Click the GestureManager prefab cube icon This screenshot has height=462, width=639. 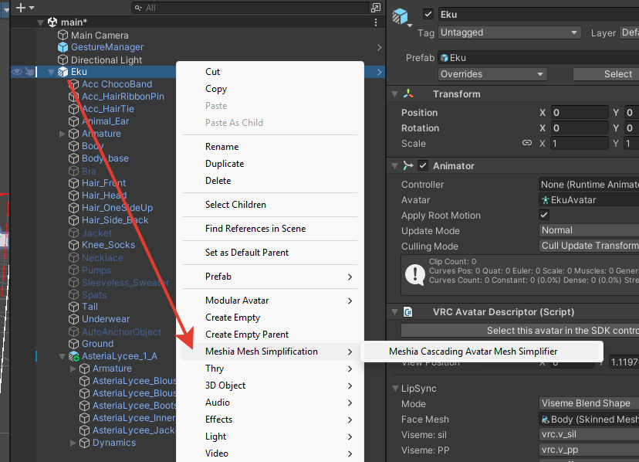click(63, 47)
